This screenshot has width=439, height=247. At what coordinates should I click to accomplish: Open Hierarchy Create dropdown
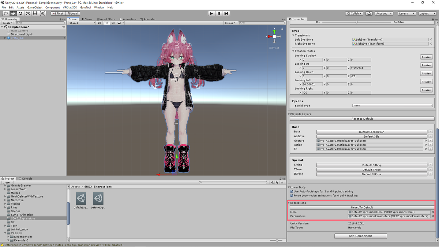coord(7,23)
